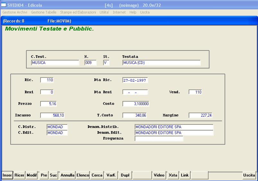
Task: Click the C.Edit. field containing MONDAD
Action: point(57,133)
